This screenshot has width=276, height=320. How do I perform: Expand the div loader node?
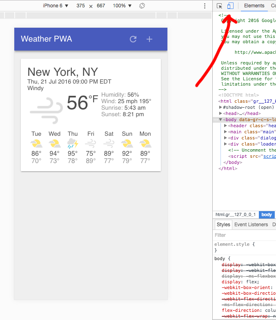click(x=225, y=144)
